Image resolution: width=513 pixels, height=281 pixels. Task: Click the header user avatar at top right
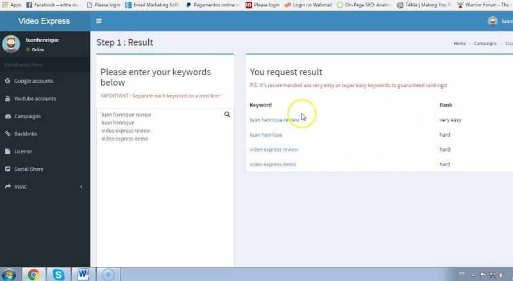pyautogui.click(x=492, y=21)
